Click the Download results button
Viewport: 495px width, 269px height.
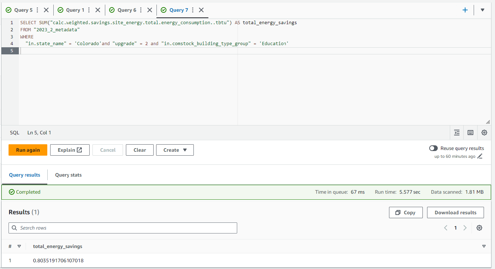pos(455,212)
